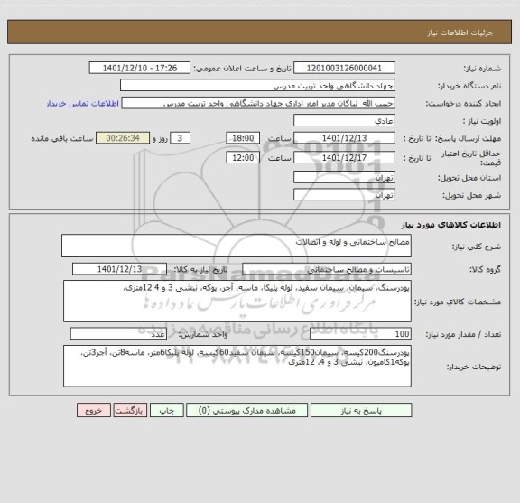Viewport: 520px width, 503px height.
Task: Click the quantity field showing 100
Action: [x=360, y=334]
